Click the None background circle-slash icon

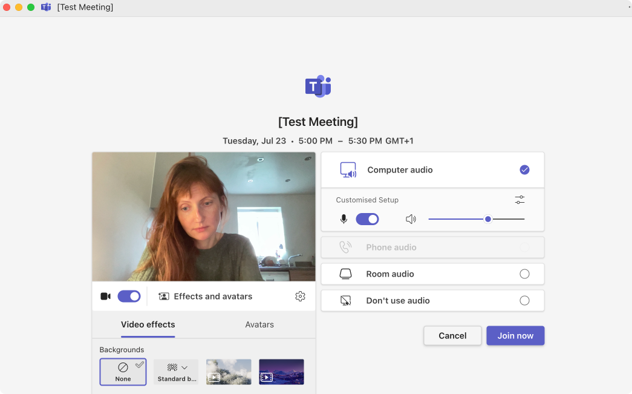(123, 367)
